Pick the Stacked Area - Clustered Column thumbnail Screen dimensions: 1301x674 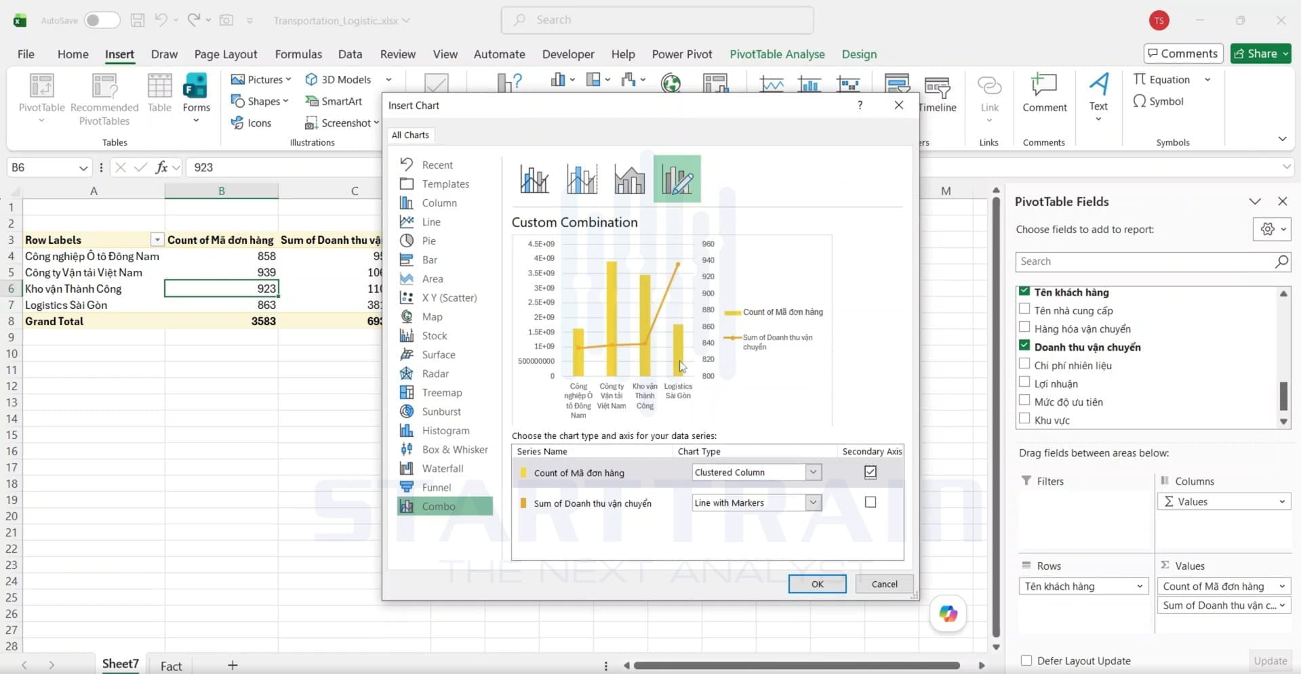pos(629,179)
